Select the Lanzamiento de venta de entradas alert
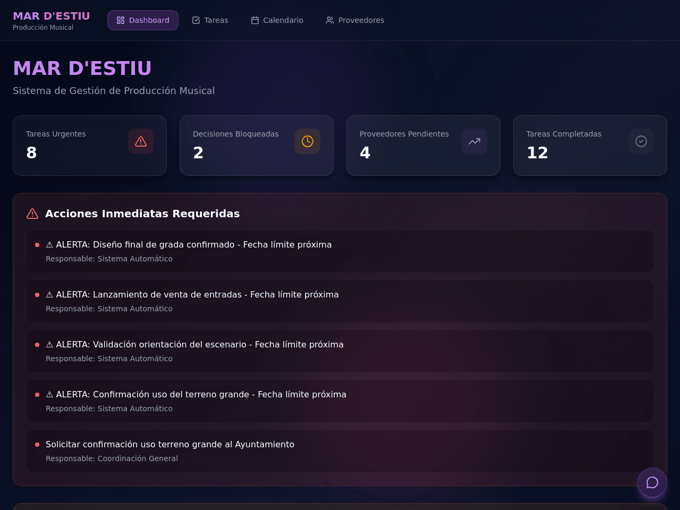This screenshot has width=680, height=510. point(340,301)
